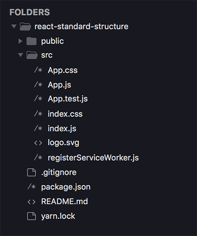Click the open folder icon beside src

click(32, 55)
